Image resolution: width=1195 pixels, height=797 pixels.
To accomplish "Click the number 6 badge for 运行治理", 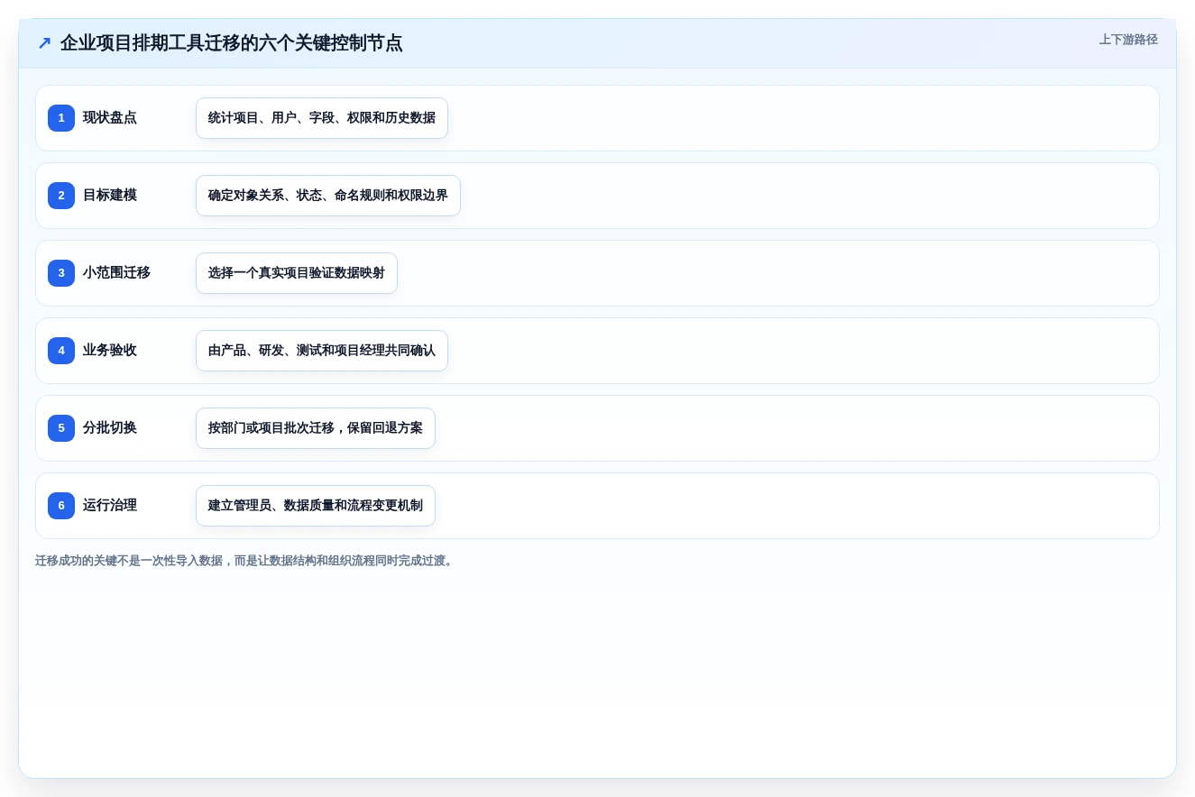I will click(x=61, y=506).
